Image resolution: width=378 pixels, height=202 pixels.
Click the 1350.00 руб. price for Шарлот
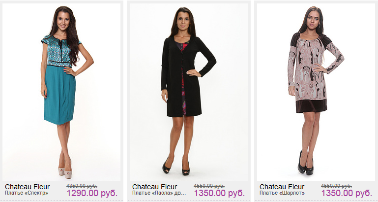(347, 193)
